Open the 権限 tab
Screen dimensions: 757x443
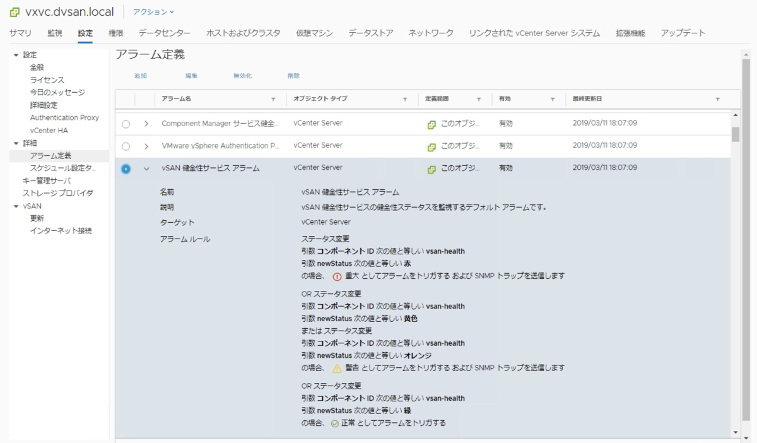click(115, 33)
